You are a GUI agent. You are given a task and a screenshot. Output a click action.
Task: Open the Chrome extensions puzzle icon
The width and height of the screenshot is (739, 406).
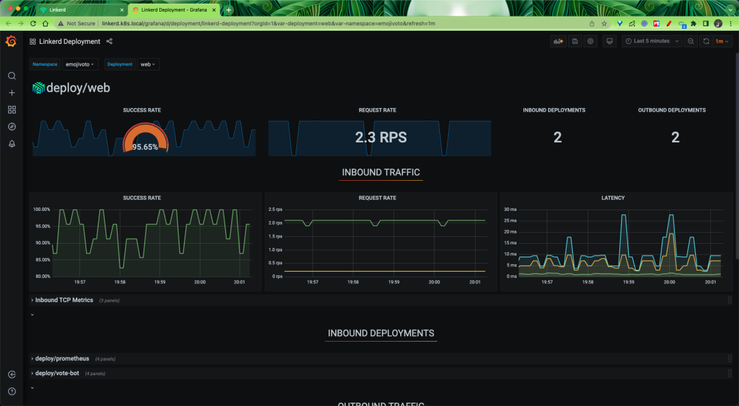tap(693, 23)
